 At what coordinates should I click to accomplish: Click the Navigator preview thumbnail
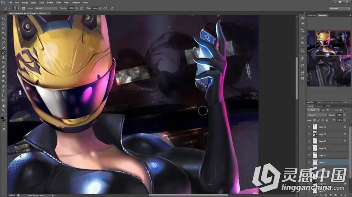point(329,58)
